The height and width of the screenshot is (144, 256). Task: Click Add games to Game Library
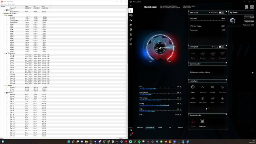(x=200, y=72)
